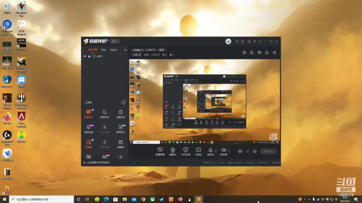Select the 全屏1 source row

click(105, 56)
